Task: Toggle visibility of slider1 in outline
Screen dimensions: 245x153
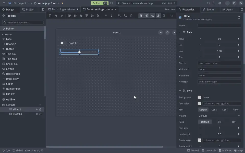Action: tap(37, 110)
